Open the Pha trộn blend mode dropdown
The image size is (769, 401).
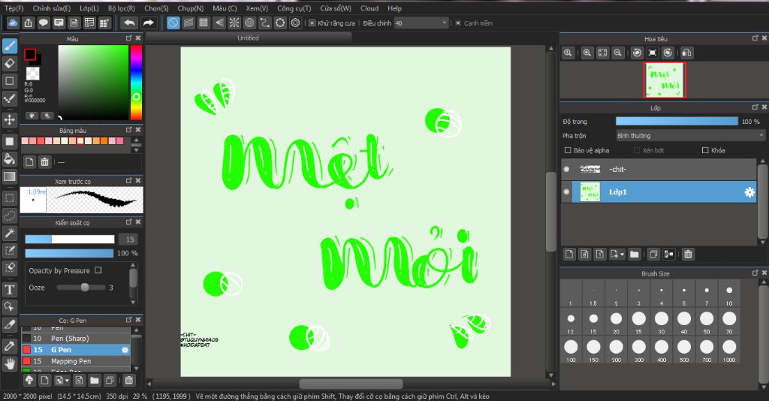pos(691,136)
